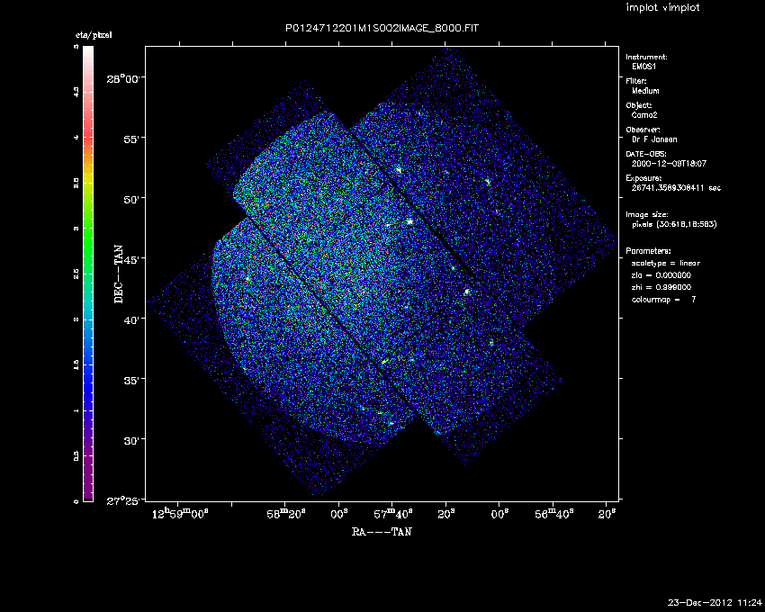Click the 'Exposure:' heading
765x612 pixels.
tap(644, 178)
